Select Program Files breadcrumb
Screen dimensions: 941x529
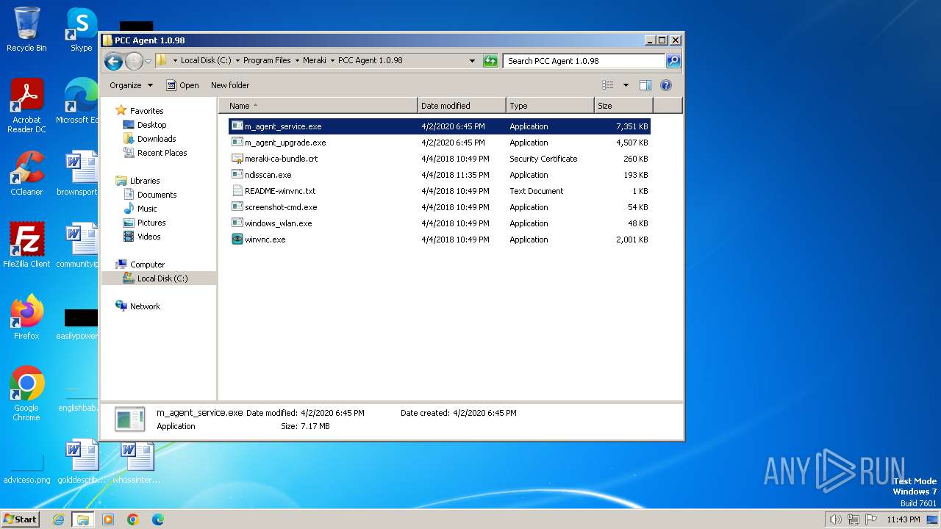(267, 61)
